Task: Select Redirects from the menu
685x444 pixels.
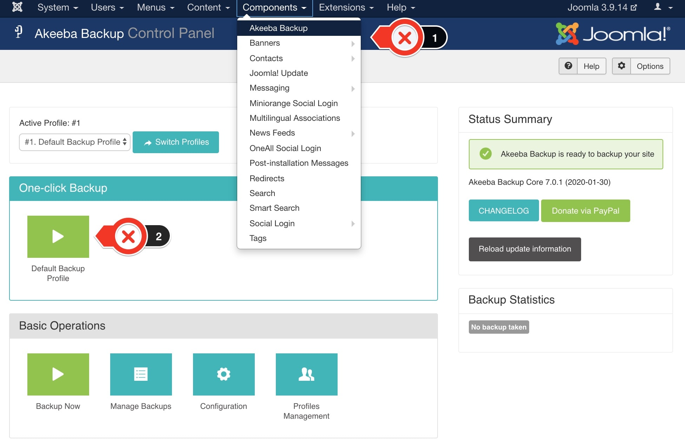Action: click(299, 178)
